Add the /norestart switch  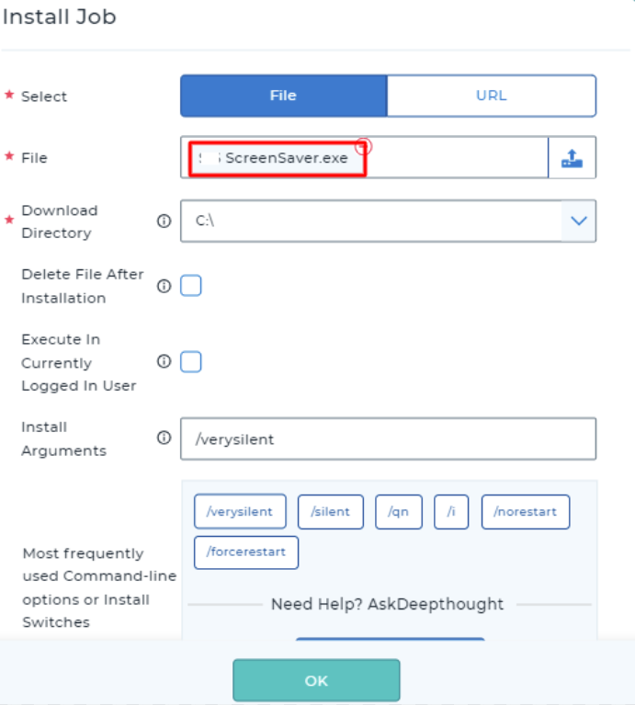tap(526, 512)
